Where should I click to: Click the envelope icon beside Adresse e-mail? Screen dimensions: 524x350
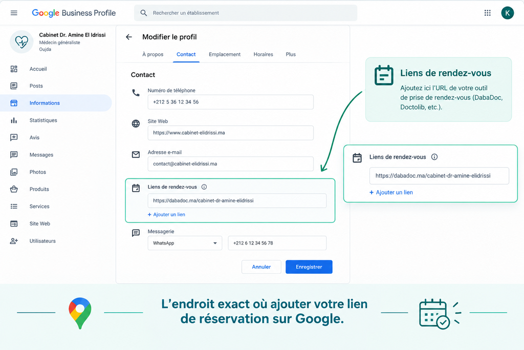(136, 155)
